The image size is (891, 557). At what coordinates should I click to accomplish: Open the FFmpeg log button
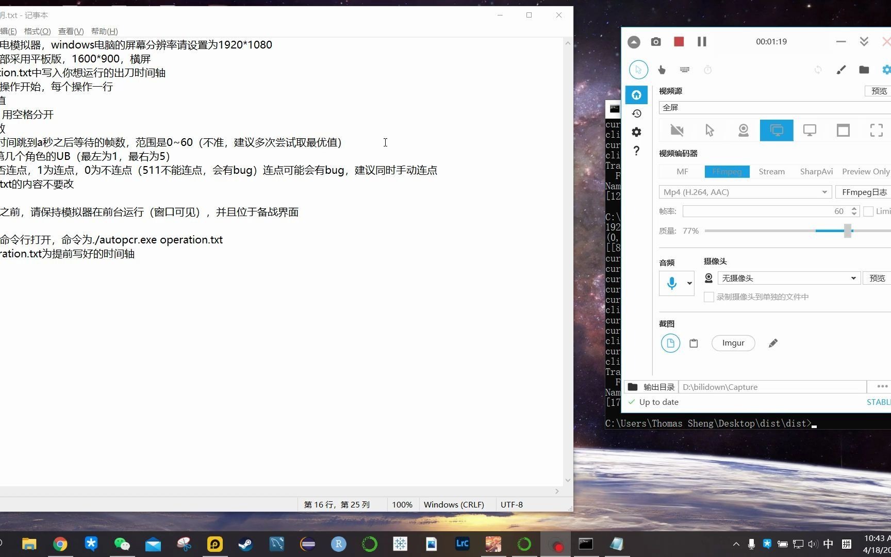click(x=864, y=192)
